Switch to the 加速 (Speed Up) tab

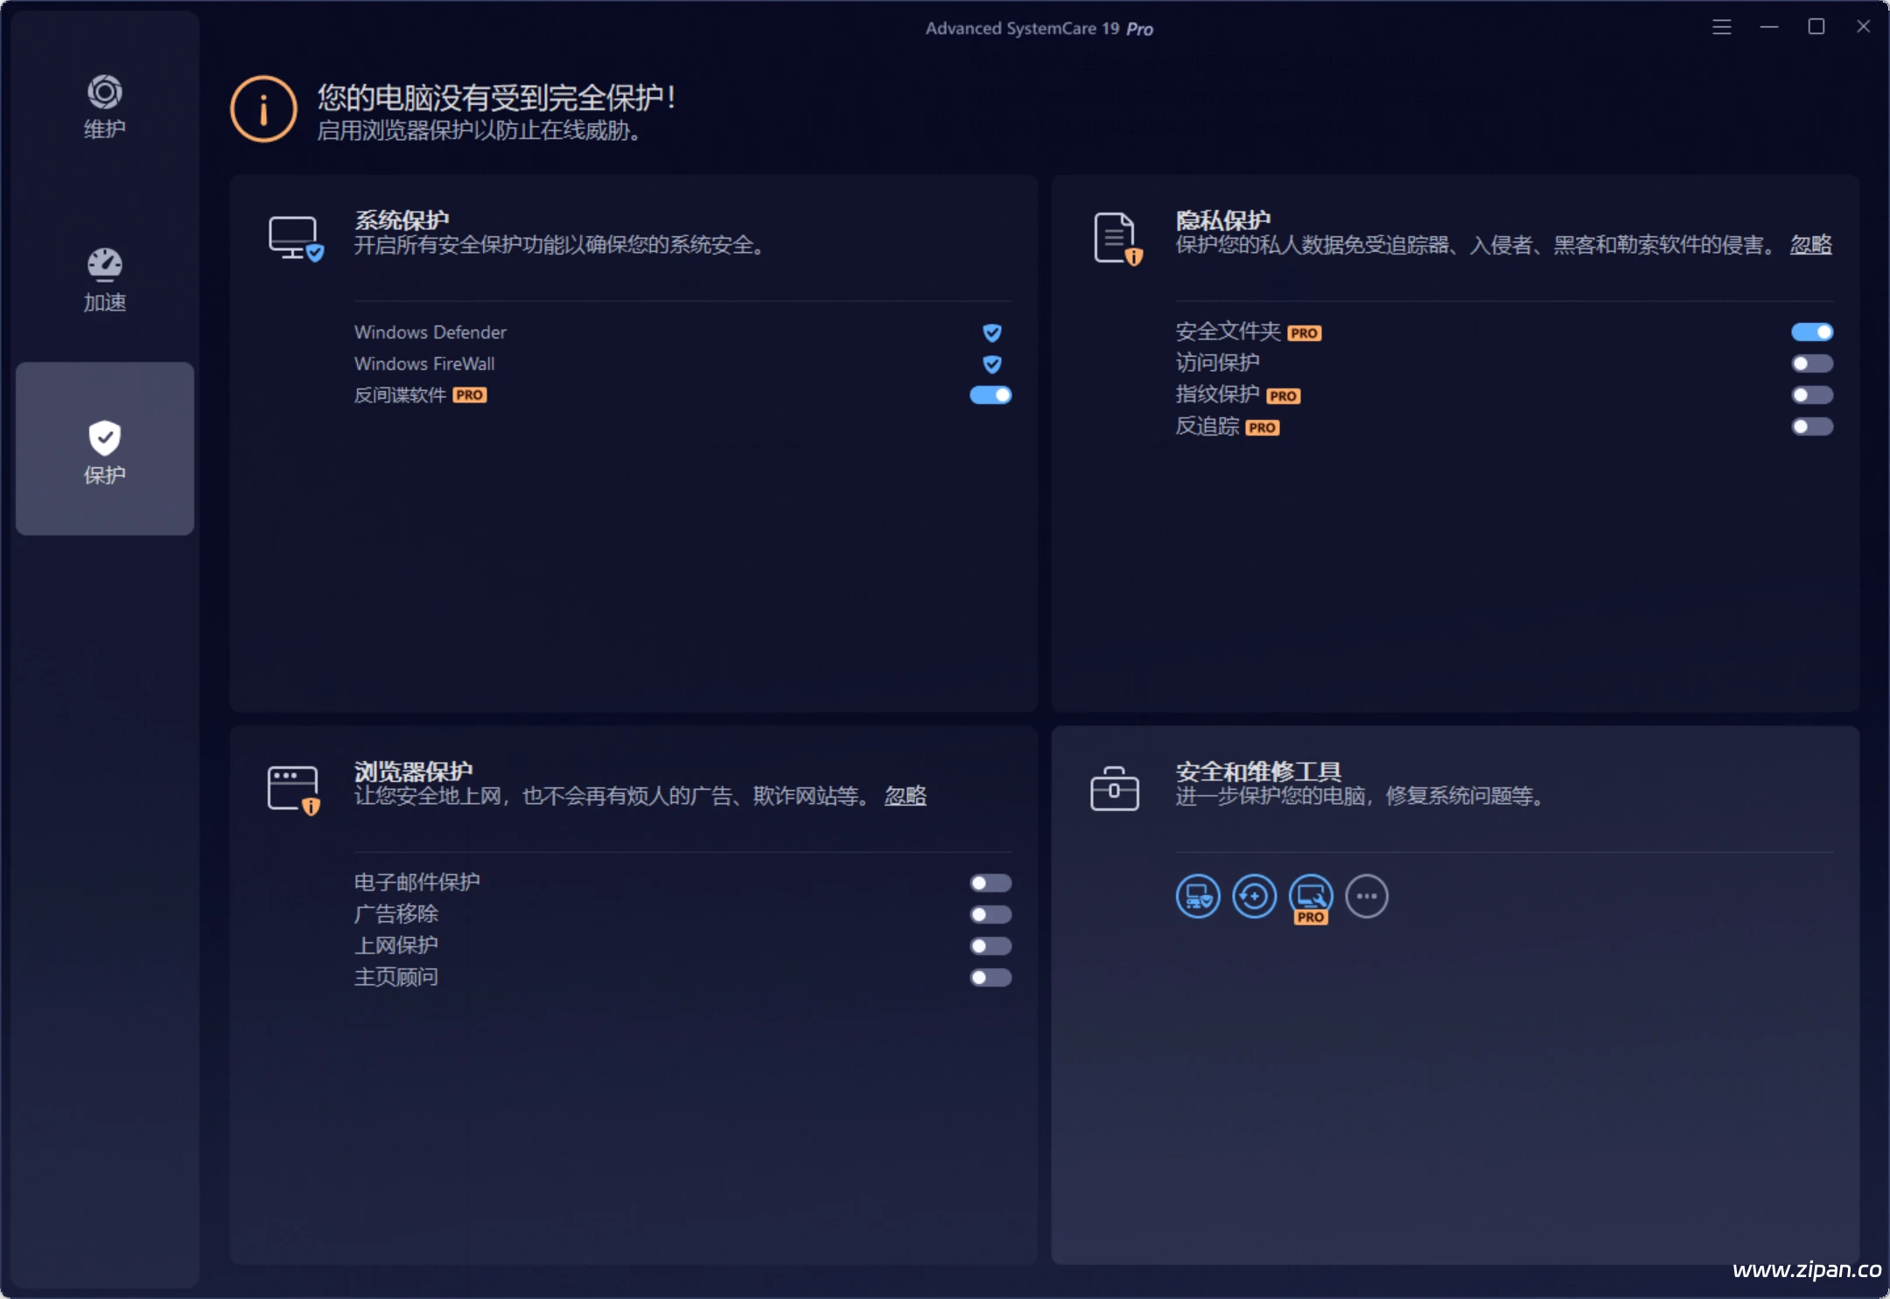[x=105, y=280]
